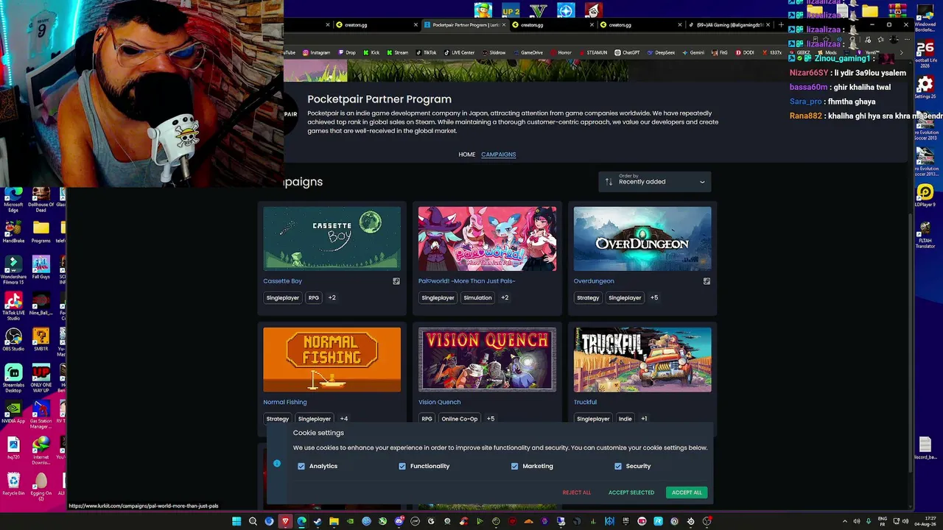Open Streamlabs Desktop shortcut
The width and height of the screenshot is (943, 530).
tap(13, 378)
